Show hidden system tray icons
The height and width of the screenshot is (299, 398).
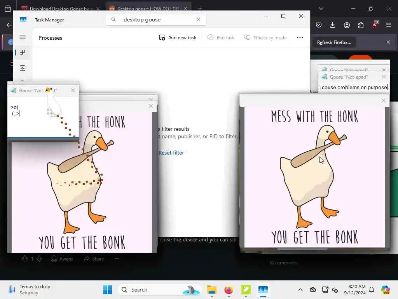[300, 290]
